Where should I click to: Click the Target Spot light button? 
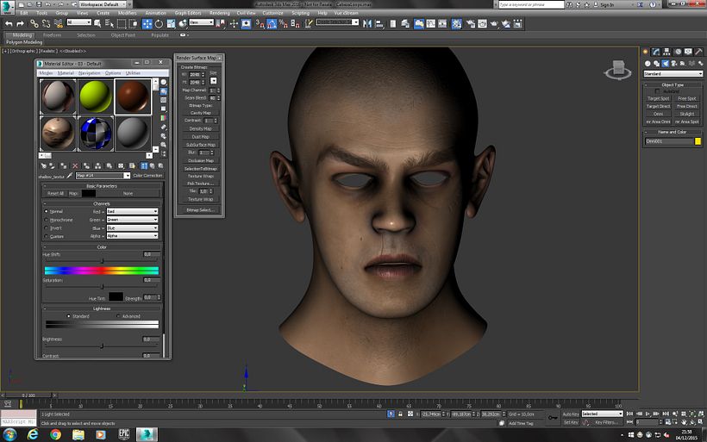click(x=658, y=98)
